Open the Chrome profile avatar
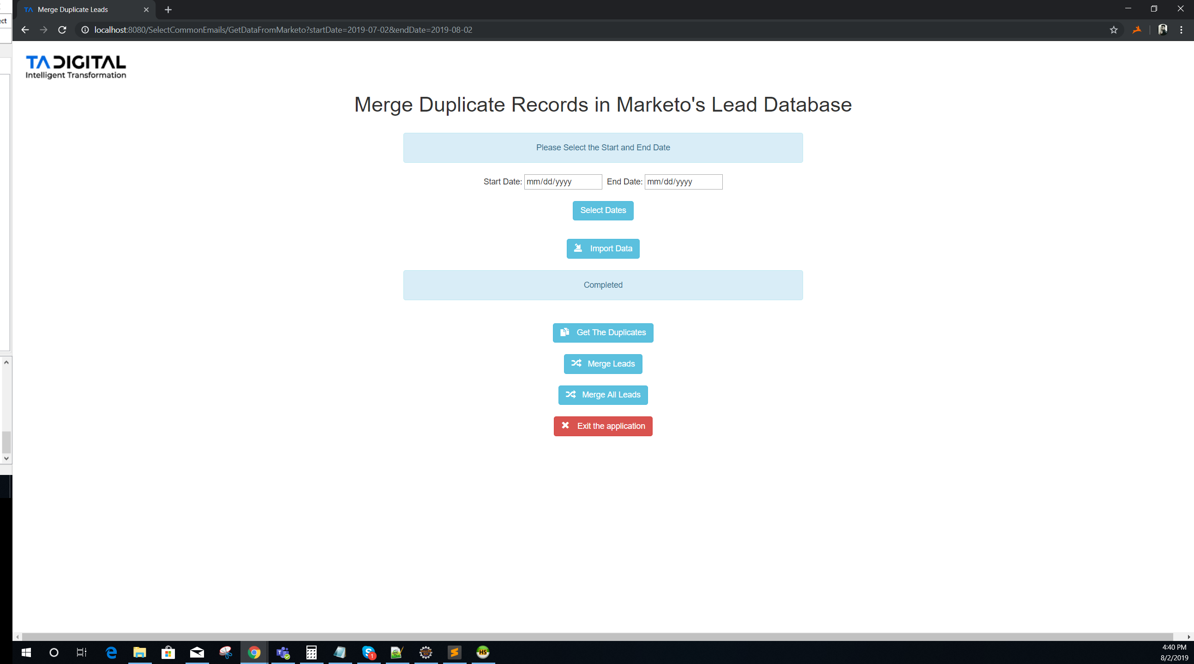 click(1163, 30)
